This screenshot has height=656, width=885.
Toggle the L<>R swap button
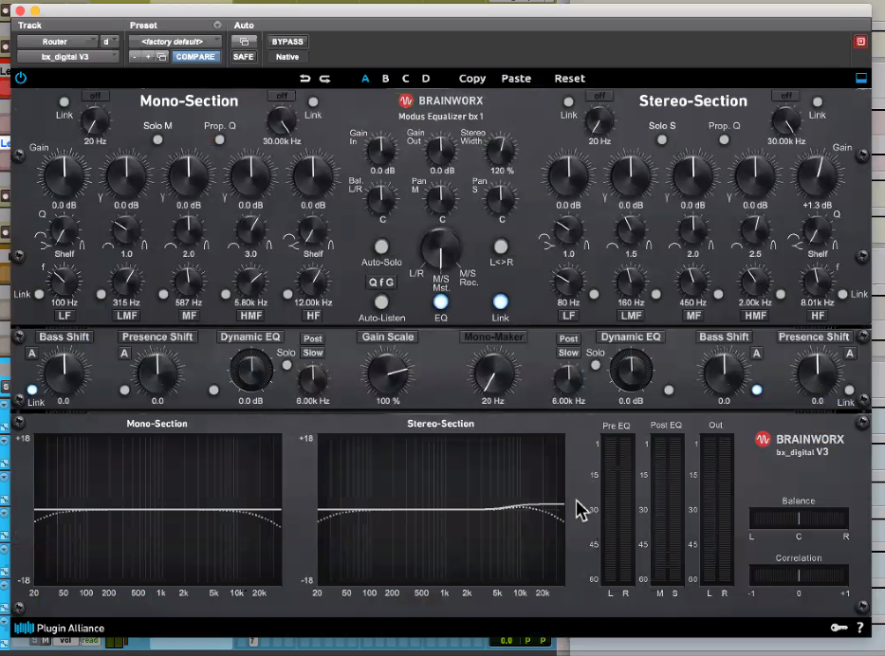501,246
